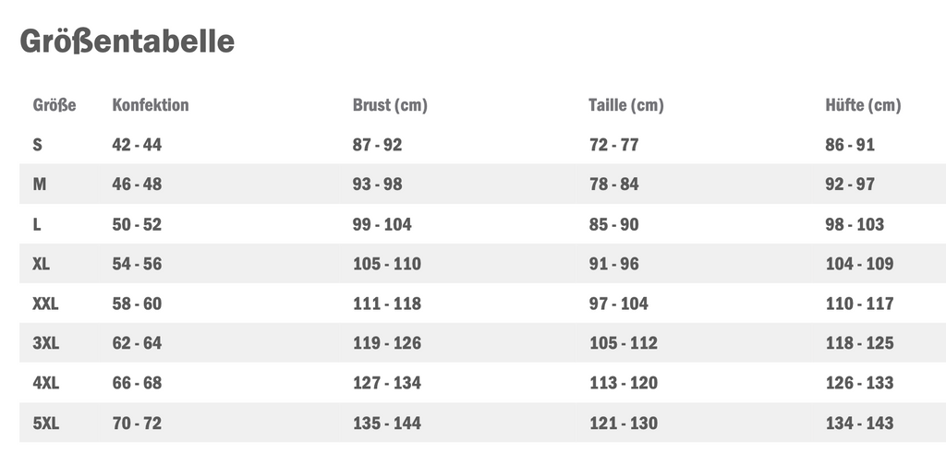Click the Konfektion column header
This screenshot has width=946, height=465.
[151, 105]
